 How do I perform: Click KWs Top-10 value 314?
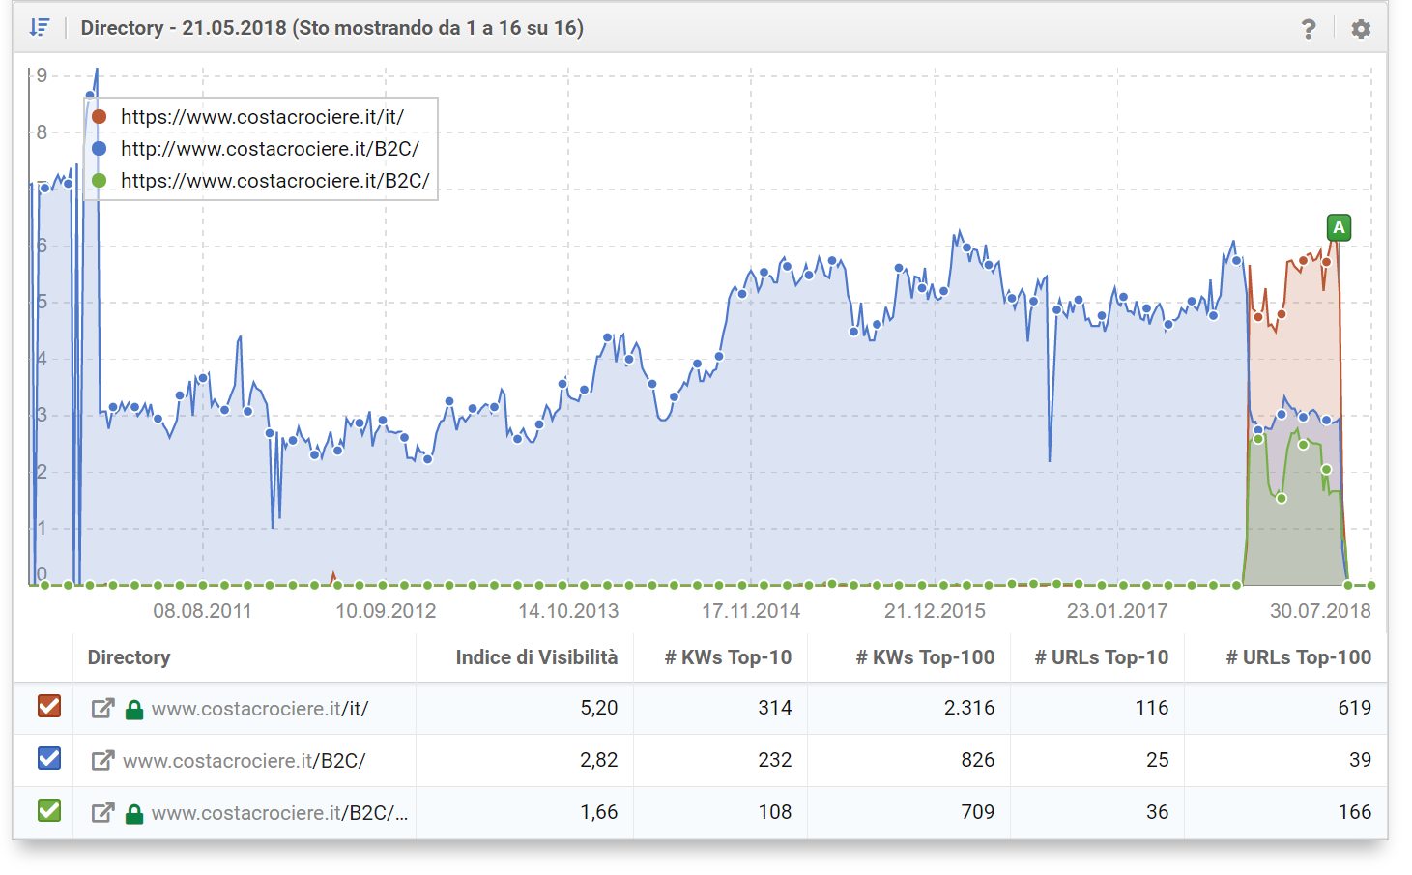[x=775, y=708]
